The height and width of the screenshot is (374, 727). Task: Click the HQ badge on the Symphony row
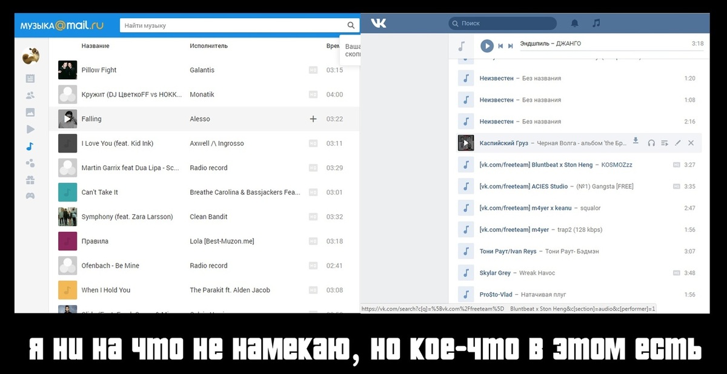click(313, 217)
